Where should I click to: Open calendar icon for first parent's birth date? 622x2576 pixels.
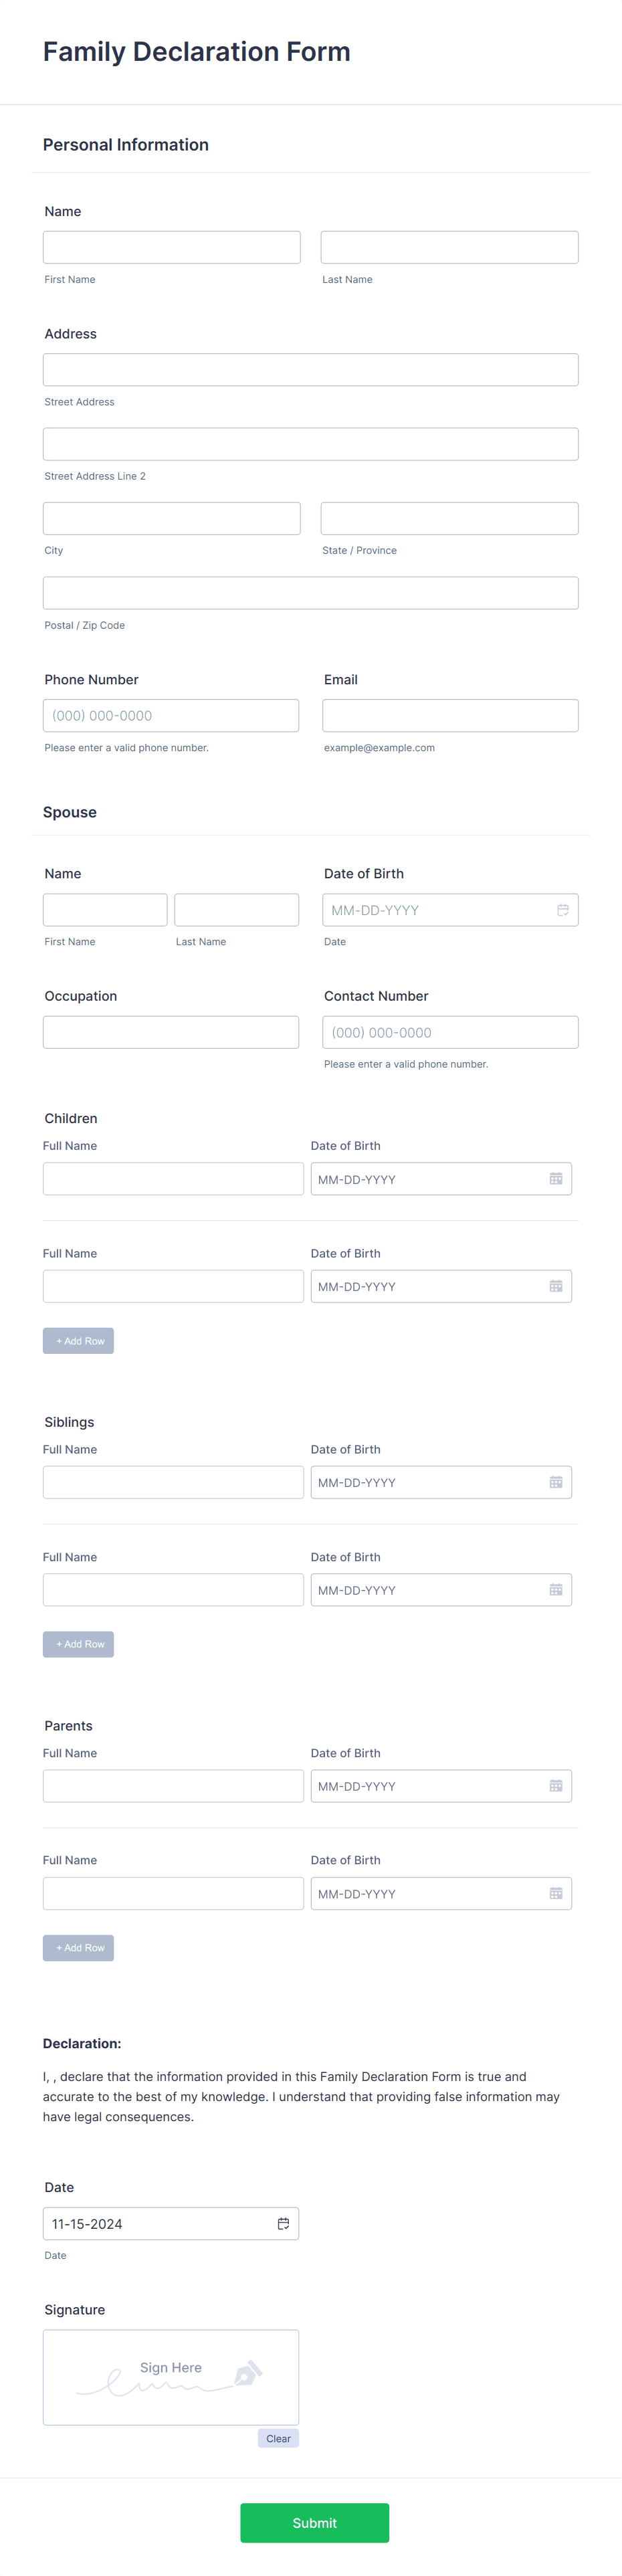556,1786
